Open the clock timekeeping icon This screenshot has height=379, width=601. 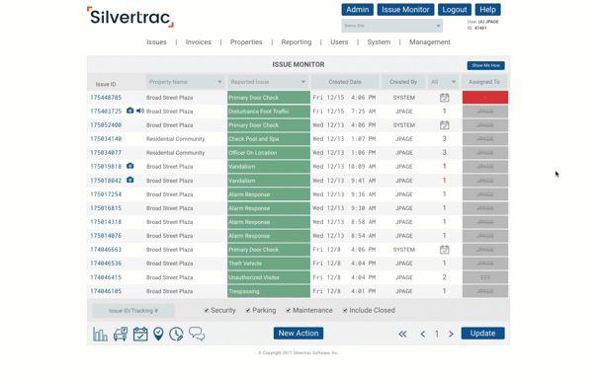[176, 335]
